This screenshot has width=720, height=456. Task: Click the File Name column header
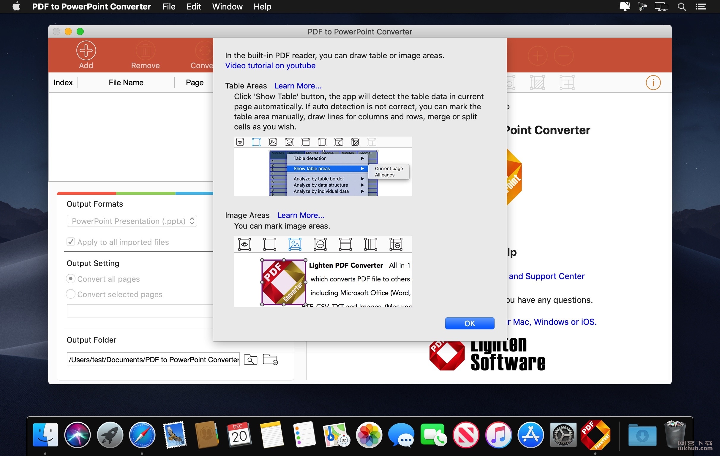point(126,83)
